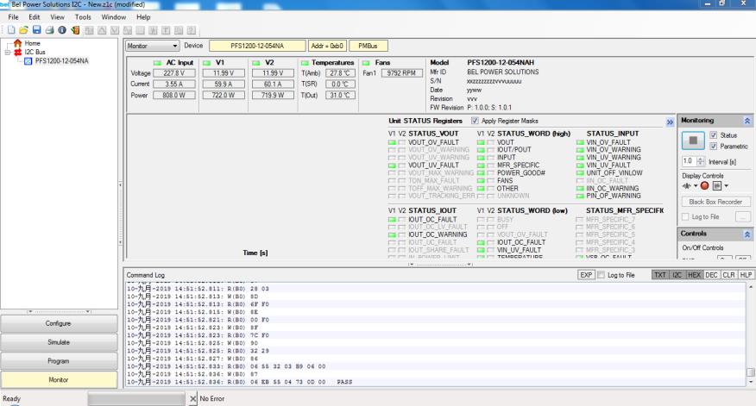Click the double-chevron icon beside STATUS_INPUT
756x406 pixels.
tap(670, 122)
